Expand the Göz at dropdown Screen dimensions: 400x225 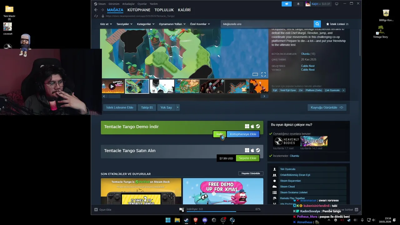[106, 24]
